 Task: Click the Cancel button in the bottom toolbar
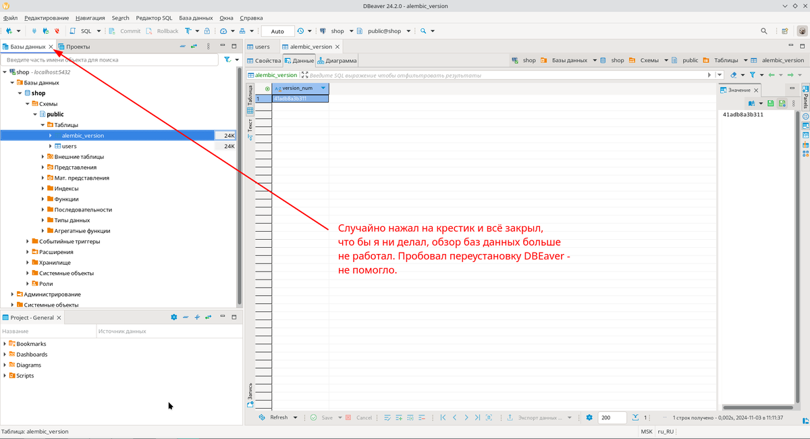358,417
